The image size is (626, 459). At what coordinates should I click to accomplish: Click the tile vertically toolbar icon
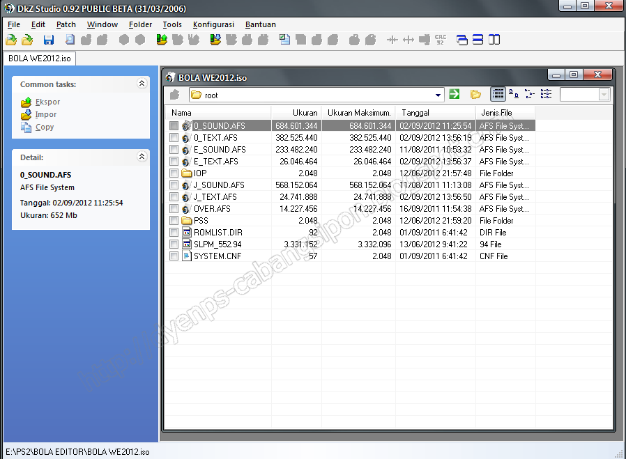click(x=494, y=40)
